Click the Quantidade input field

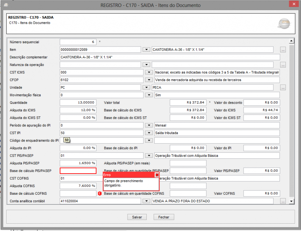[x=78, y=103]
